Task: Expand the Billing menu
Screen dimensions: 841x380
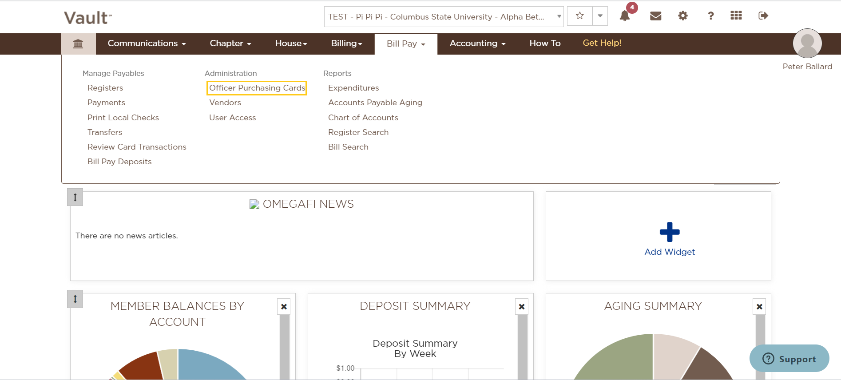Action: [x=346, y=44]
